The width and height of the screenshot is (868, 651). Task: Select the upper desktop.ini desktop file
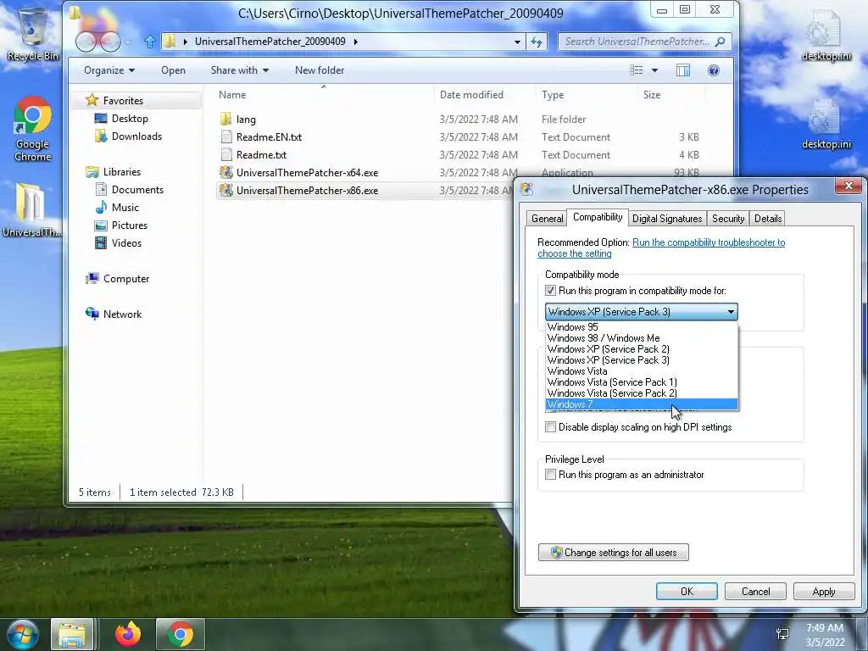click(826, 34)
